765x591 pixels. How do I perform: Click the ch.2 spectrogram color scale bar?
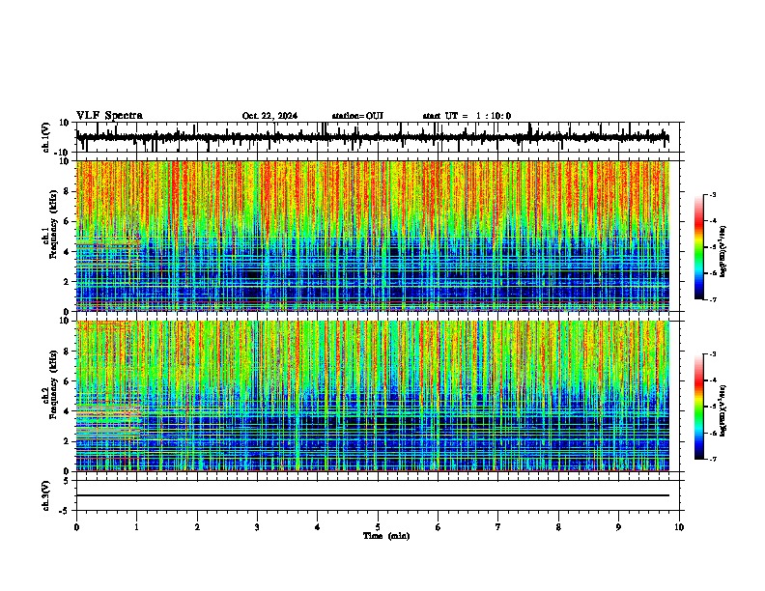pyautogui.click(x=699, y=407)
